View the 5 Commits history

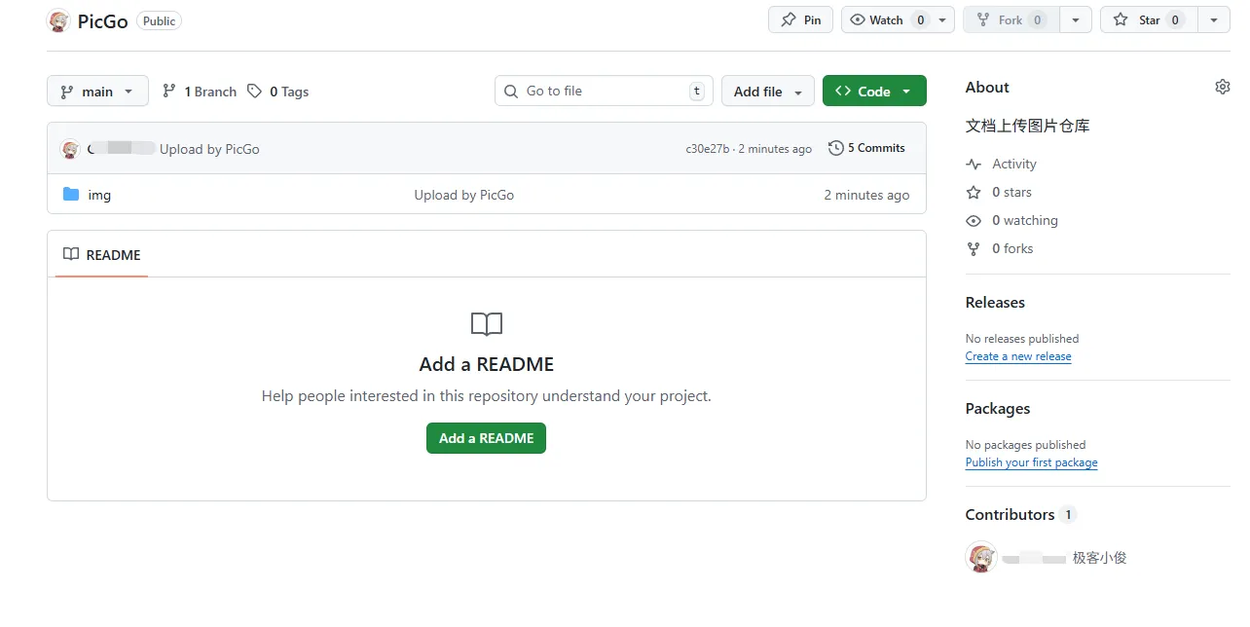[866, 148]
